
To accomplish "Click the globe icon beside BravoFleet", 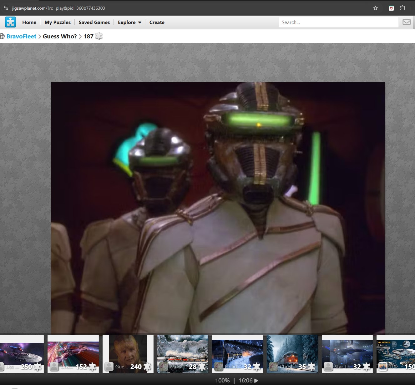I will click(x=2, y=36).
